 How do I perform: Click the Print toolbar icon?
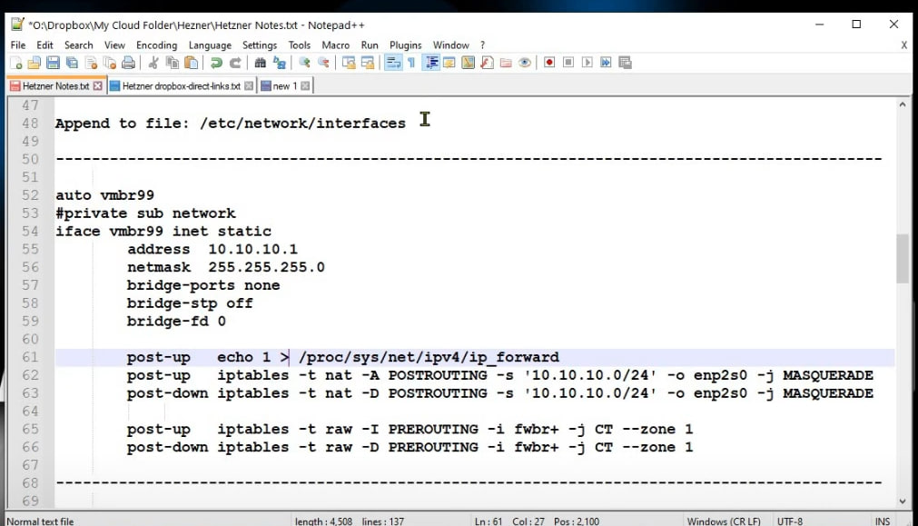(x=128, y=63)
